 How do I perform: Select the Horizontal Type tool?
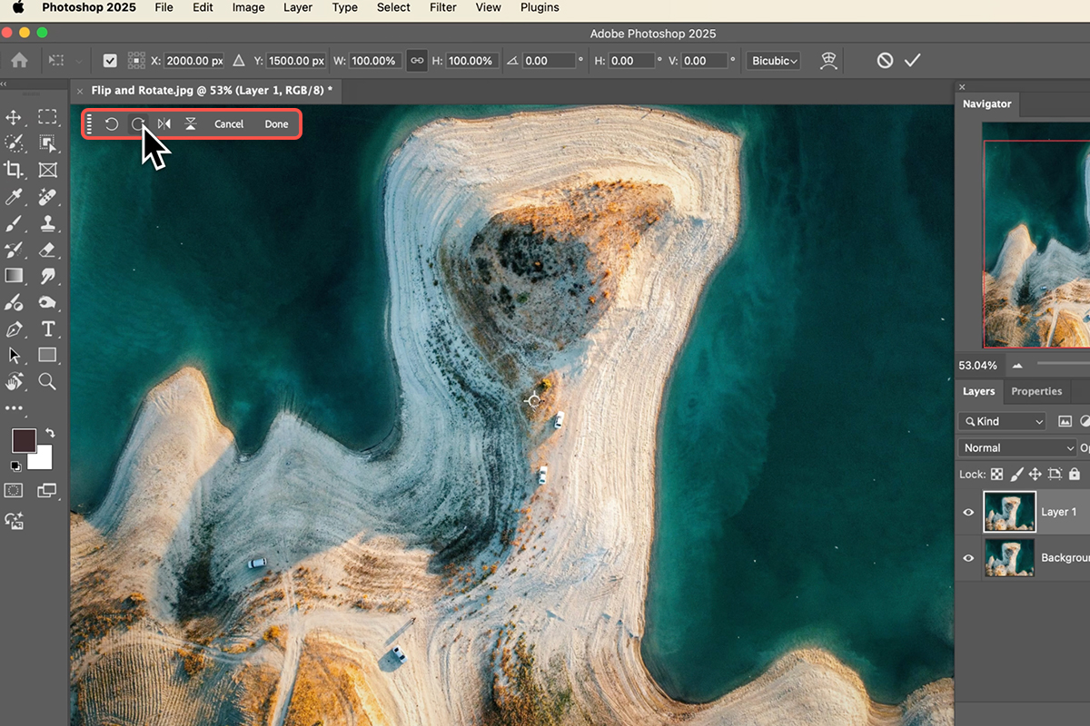pyautogui.click(x=47, y=329)
